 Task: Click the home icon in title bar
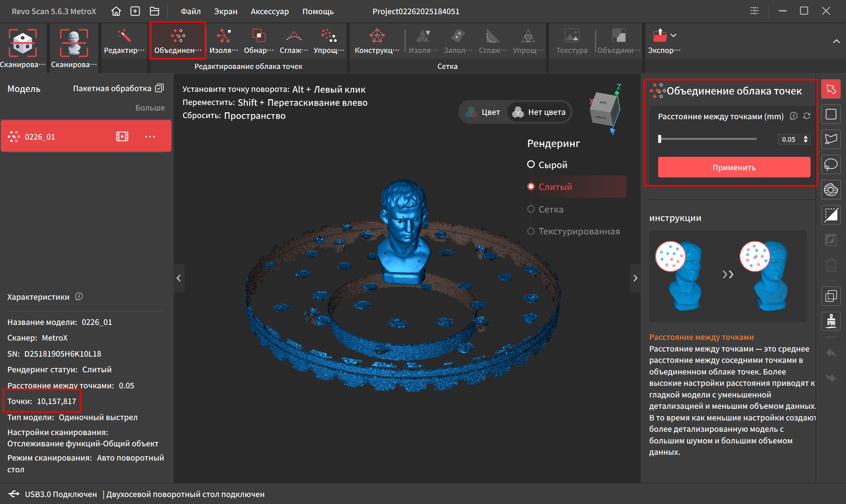[116, 11]
